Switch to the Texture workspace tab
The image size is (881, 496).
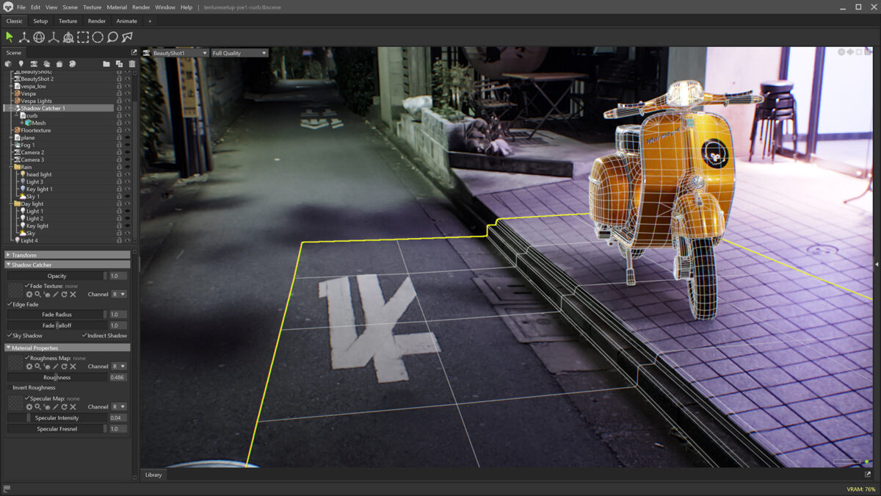68,21
